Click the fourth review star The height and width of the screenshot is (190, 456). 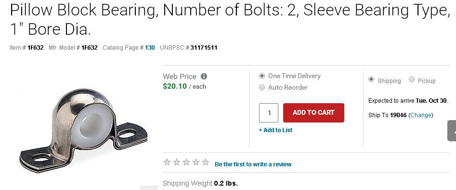[195, 163]
